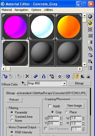Click Assign Material to Selection icon

(19, 76)
